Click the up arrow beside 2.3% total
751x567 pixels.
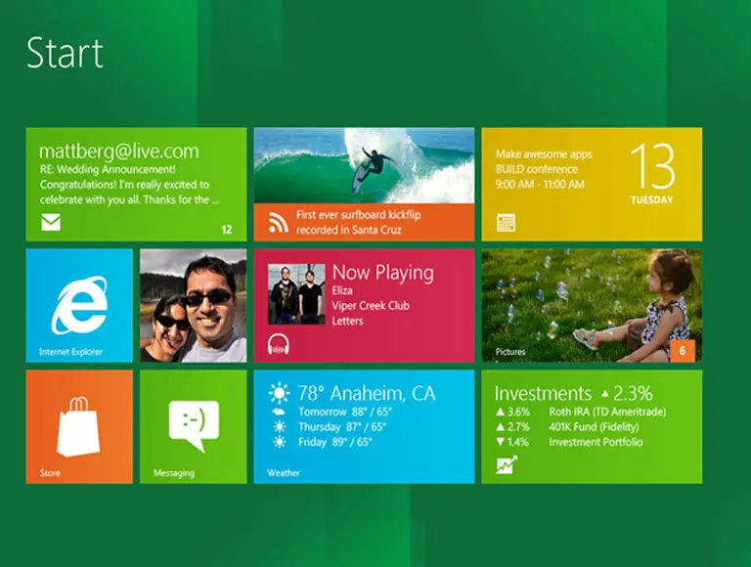[605, 394]
